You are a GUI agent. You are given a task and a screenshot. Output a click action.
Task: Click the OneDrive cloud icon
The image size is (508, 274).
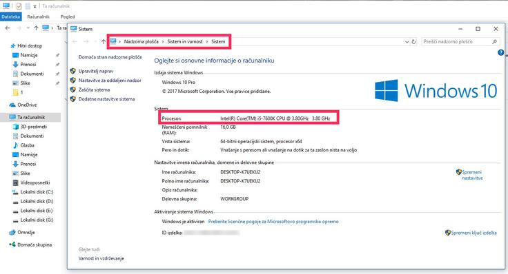(12, 105)
